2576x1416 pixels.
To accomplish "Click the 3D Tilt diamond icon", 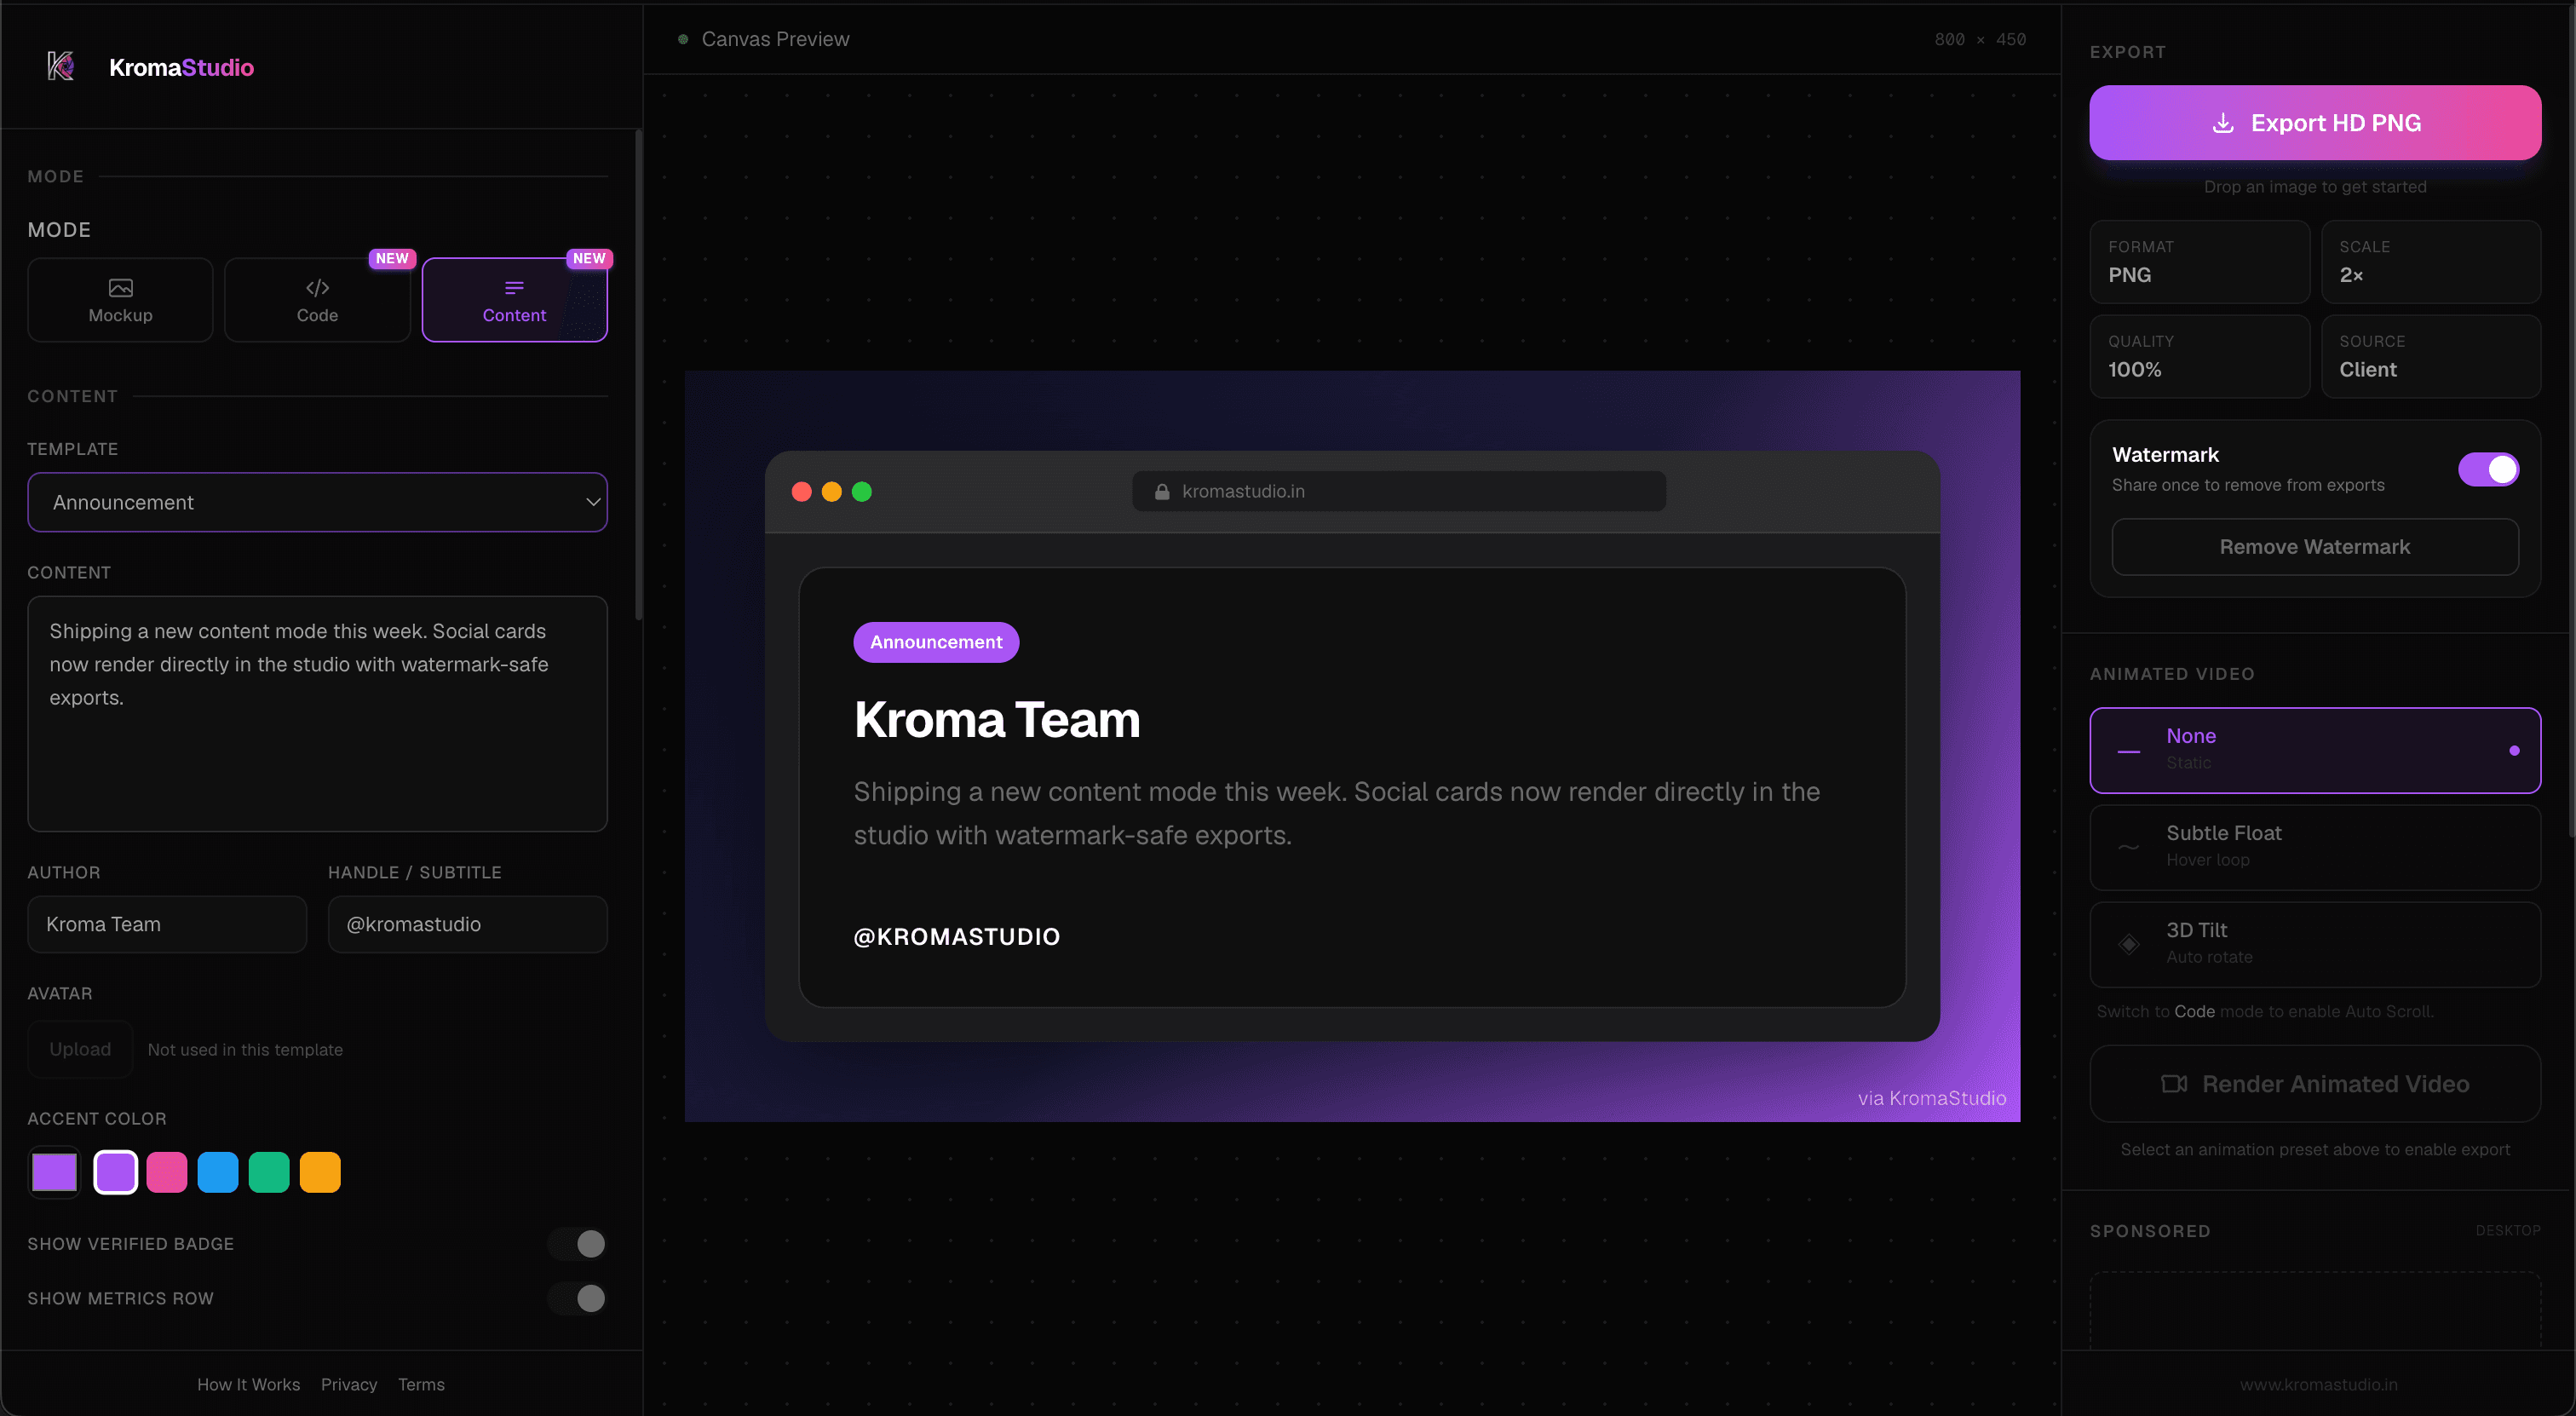I will pyautogui.click(x=2129, y=943).
